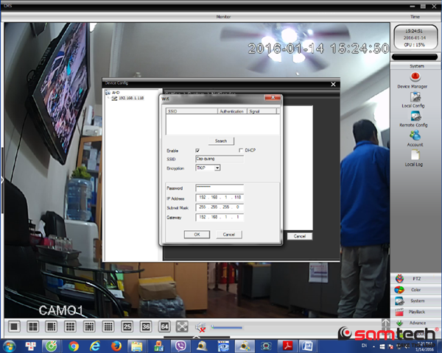Click Search to scan Wi-Fi networks
The height and width of the screenshot is (353, 442).
(x=220, y=140)
